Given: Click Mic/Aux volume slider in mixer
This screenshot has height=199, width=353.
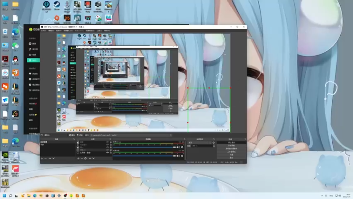Looking at the screenshot, I should coord(144,147).
